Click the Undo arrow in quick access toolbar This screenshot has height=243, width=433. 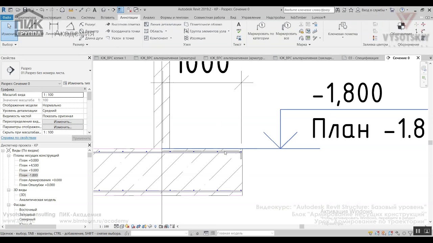42,10
